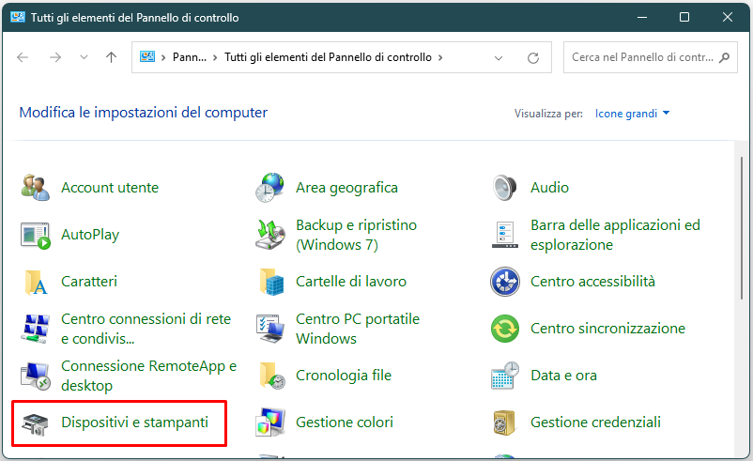Screen dimensions: 753x461
Task: Click the Gestione colori icon
Action: (x=269, y=423)
